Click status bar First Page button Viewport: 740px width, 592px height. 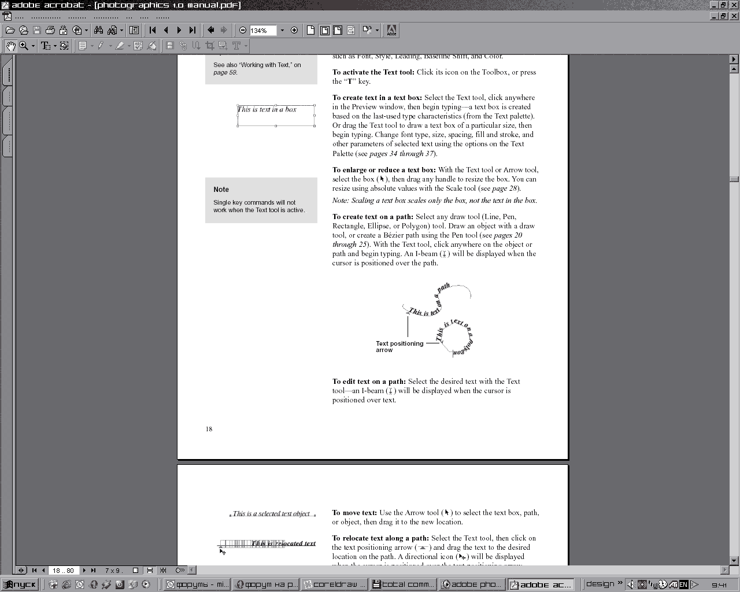pos(34,571)
